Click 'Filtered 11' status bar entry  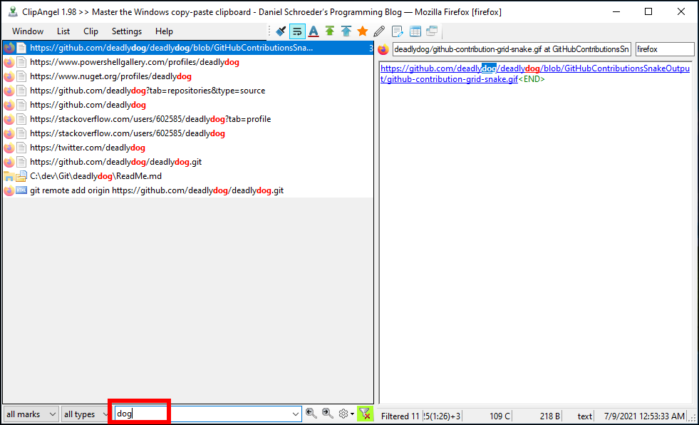pyautogui.click(x=400, y=416)
